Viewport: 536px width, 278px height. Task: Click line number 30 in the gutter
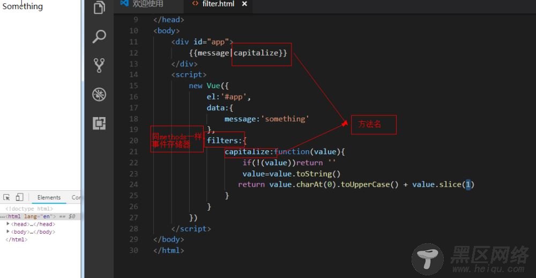coord(133,250)
